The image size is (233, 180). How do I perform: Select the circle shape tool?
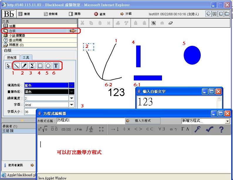pos(48,66)
